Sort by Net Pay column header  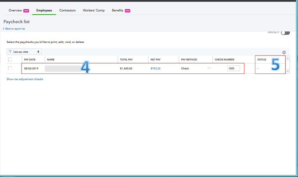pyautogui.click(x=155, y=59)
